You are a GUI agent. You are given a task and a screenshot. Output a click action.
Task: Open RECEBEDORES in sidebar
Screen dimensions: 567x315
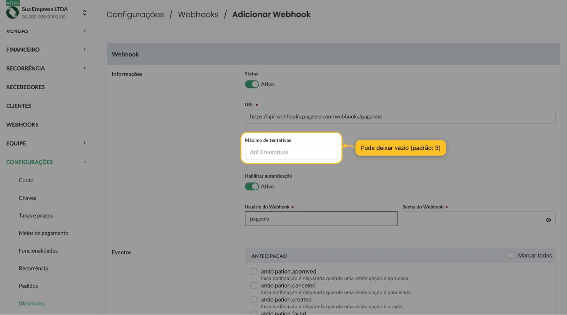coord(25,87)
